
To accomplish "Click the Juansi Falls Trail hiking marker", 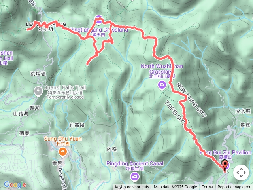I will tap(38, 91).
